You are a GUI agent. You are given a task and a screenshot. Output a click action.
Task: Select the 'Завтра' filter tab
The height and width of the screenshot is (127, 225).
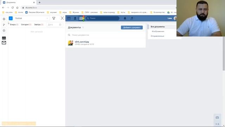coord(39,25)
